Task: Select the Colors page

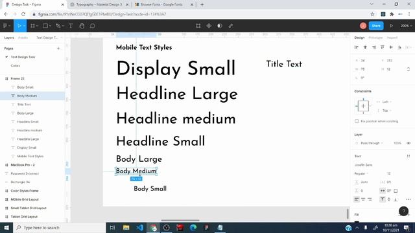Action: 16,65
